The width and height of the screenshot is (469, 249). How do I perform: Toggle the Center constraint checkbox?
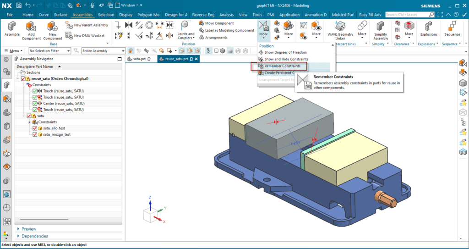(35, 104)
